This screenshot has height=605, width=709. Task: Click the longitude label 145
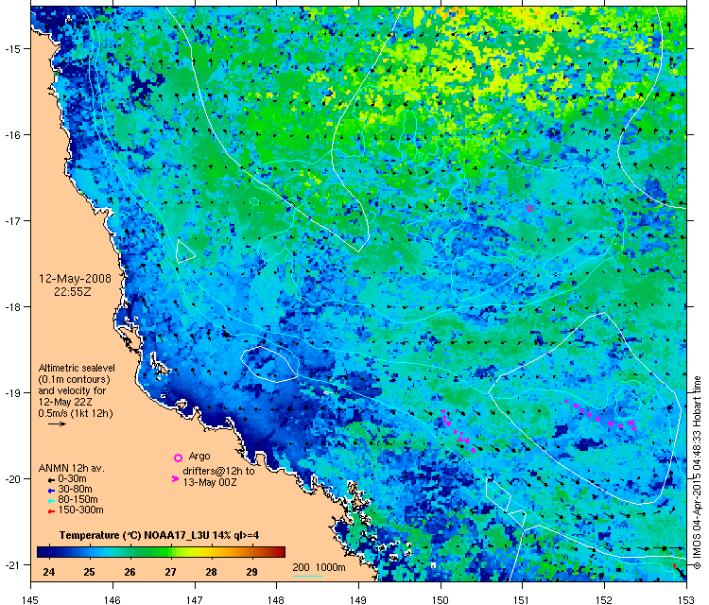tap(30, 600)
